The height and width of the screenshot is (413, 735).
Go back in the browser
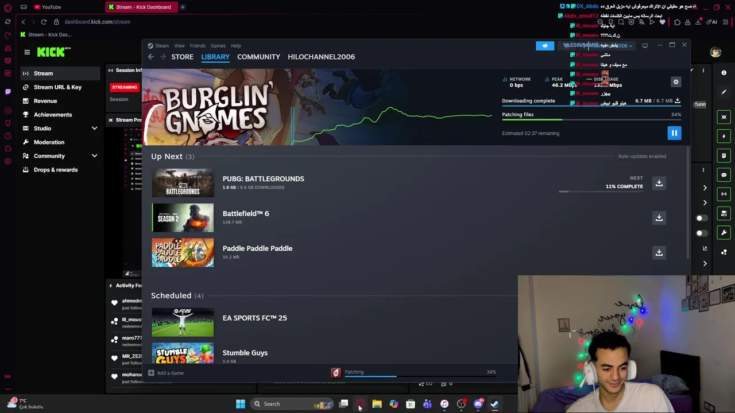23,22
